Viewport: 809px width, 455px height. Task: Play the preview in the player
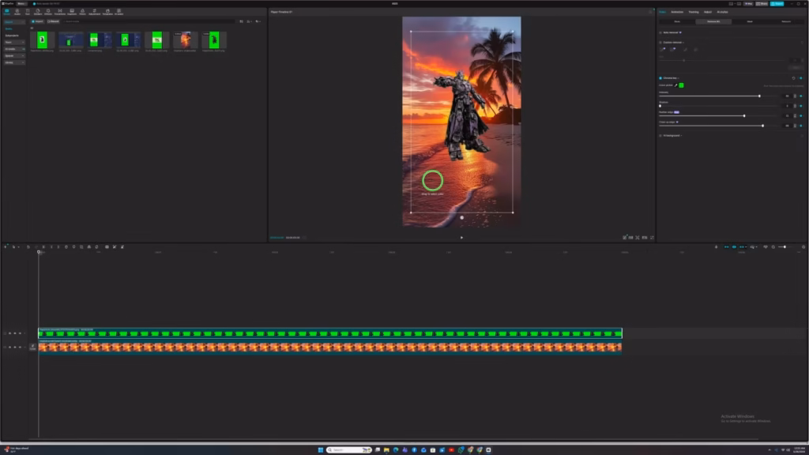point(461,238)
